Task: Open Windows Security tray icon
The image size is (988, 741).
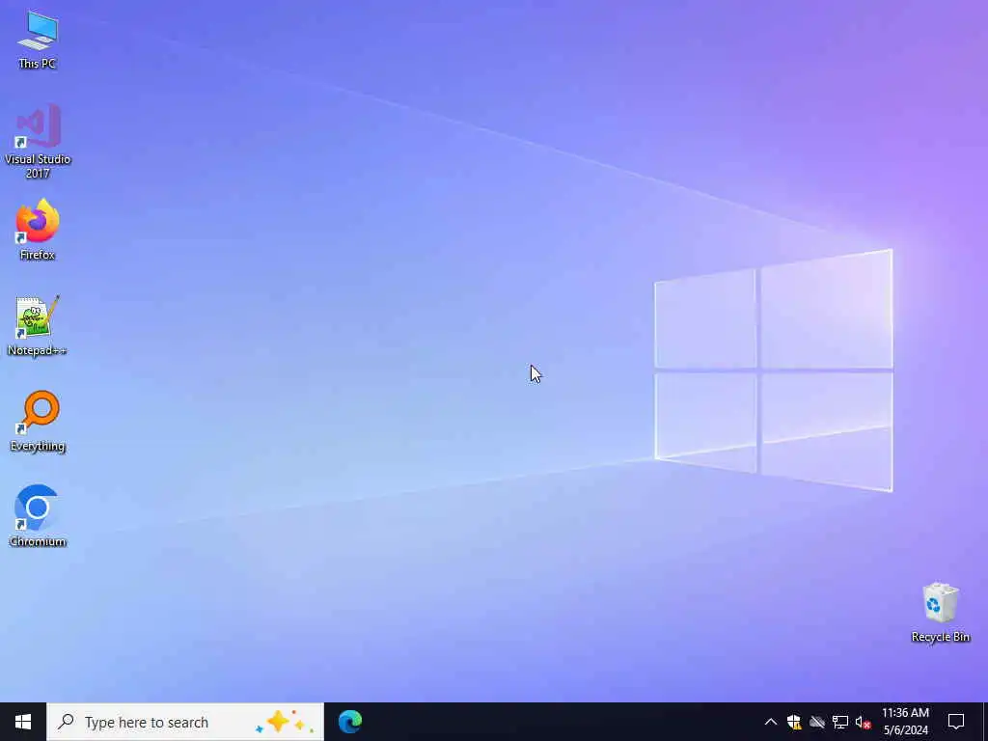Action: click(x=794, y=722)
